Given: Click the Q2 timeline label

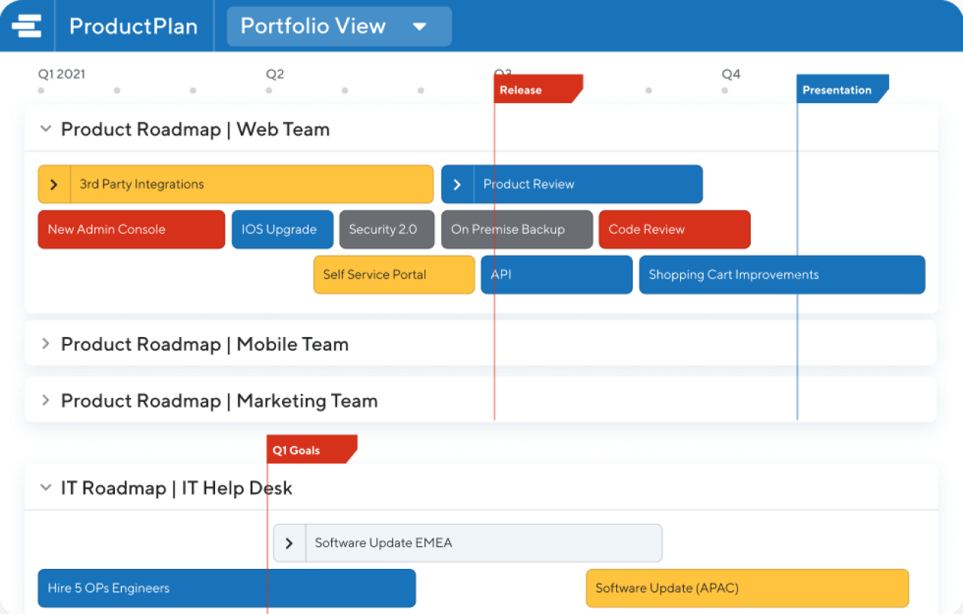Looking at the screenshot, I should [x=274, y=74].
